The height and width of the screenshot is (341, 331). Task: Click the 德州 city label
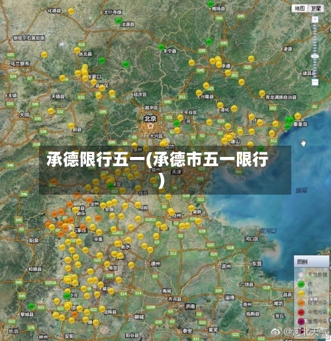(156, 264)
